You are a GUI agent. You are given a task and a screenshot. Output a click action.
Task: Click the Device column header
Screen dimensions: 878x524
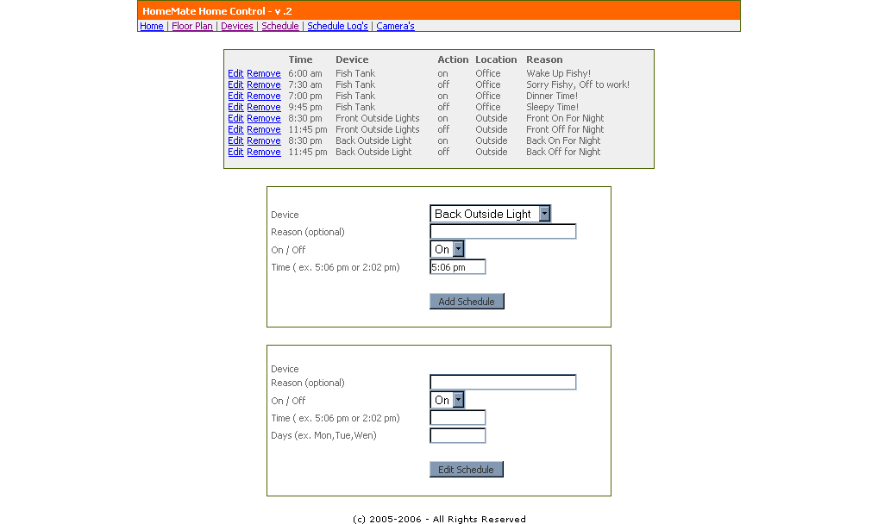pyautogui.click(x=352, y=59)
